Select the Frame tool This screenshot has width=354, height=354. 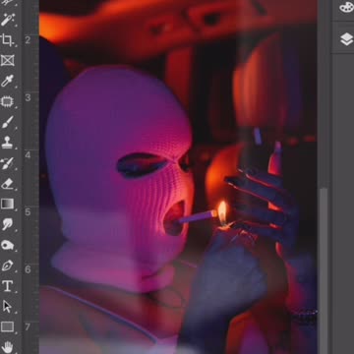pos(7,60)
